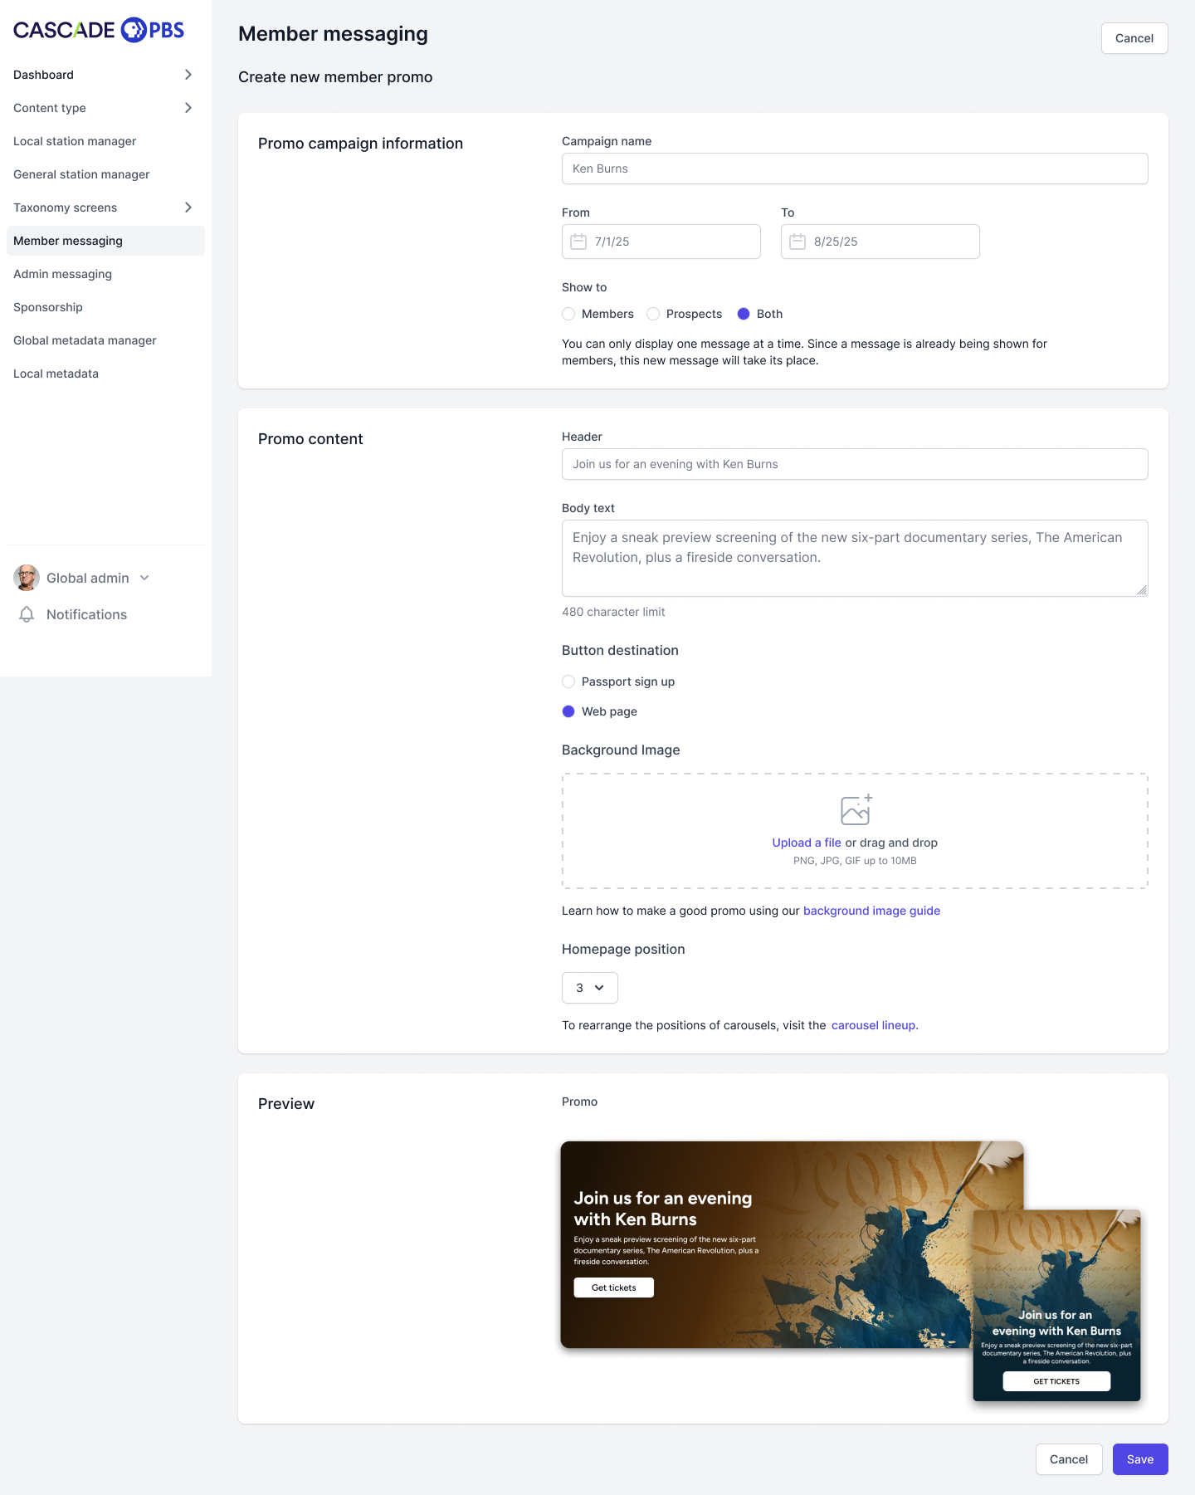Viewport: 1195px width, 1495px height.
Task: Select the Members radio button
Action: coord(568,314)
